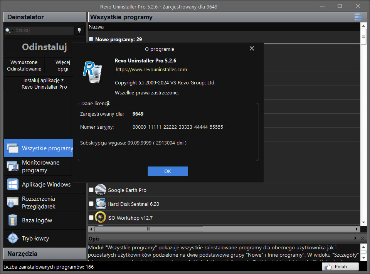Click the Monitorowane programy icon

click(13, 166)
